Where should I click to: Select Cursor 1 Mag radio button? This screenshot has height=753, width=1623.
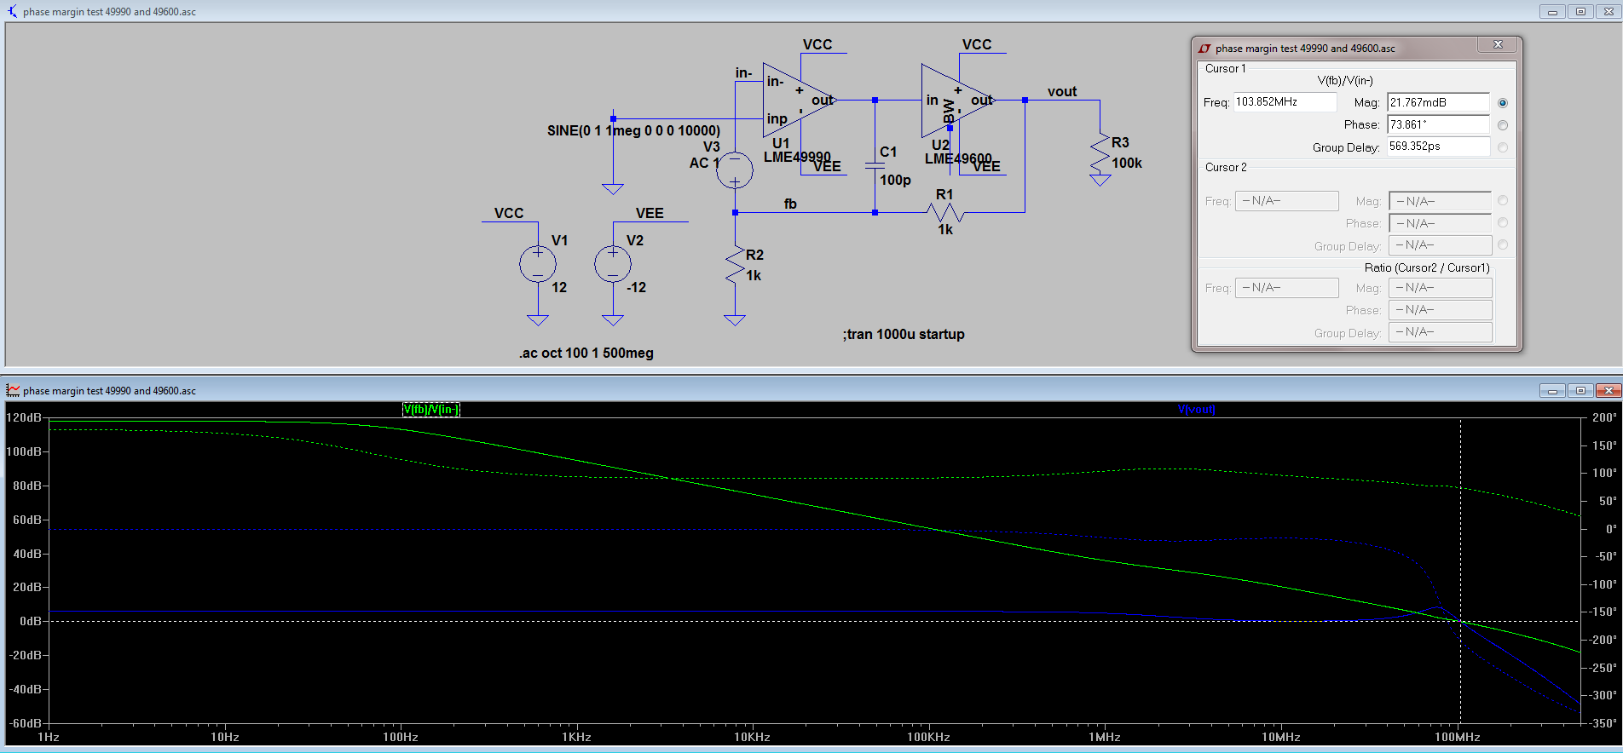tap(1503, 103)
